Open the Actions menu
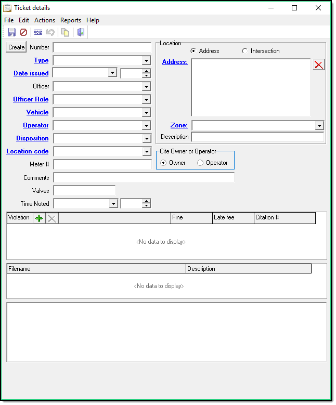 45,20
